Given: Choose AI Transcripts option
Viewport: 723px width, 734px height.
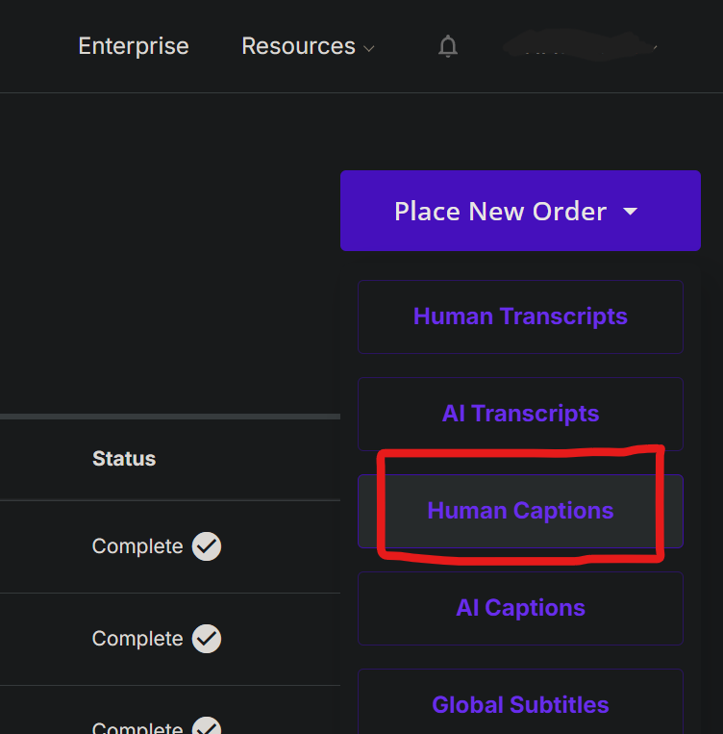Looking at the screenshot, I should pyautogui.click(x=520, y=414).
